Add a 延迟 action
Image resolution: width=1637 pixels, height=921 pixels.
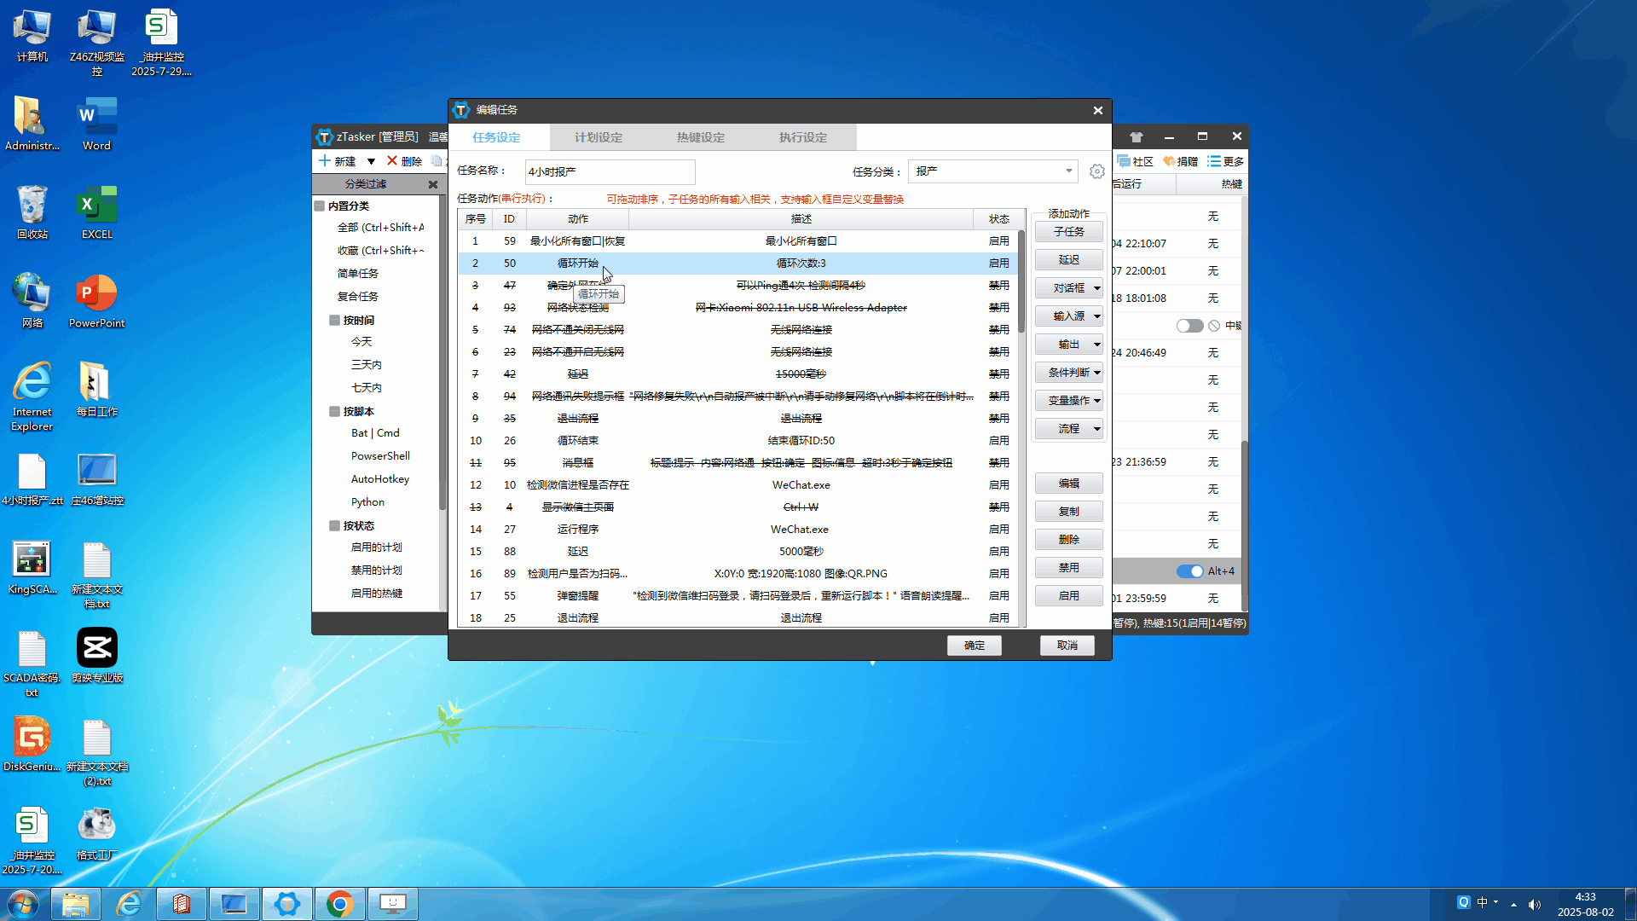pos(1069,260)
